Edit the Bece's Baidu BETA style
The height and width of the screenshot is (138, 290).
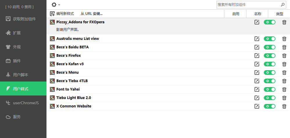[x=257, y=47]
